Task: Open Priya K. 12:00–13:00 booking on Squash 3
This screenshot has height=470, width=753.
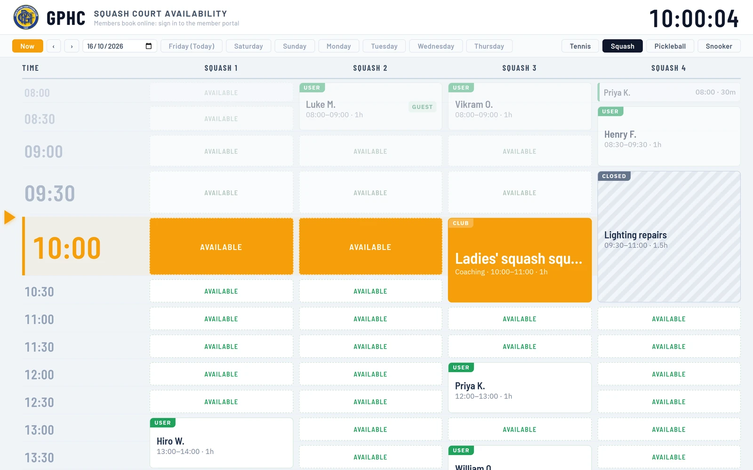Action: click(x=520, y=388)
